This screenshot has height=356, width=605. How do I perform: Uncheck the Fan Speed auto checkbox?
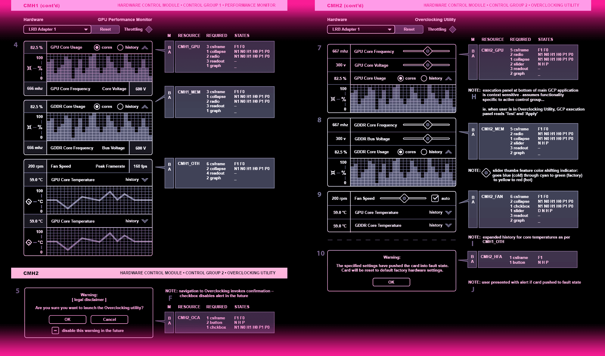tap(435, 198)
